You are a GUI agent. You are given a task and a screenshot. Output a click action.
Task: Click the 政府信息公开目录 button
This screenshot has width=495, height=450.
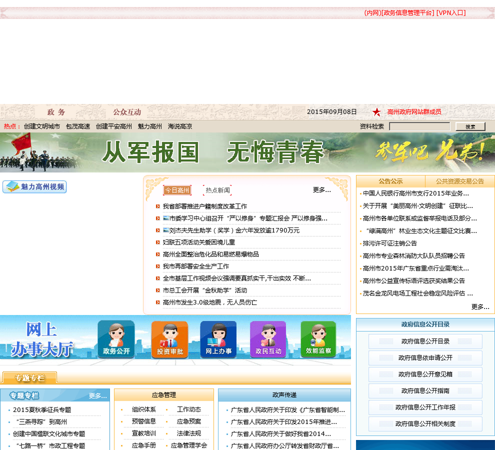pyautogui.click(x=425, y=341)
